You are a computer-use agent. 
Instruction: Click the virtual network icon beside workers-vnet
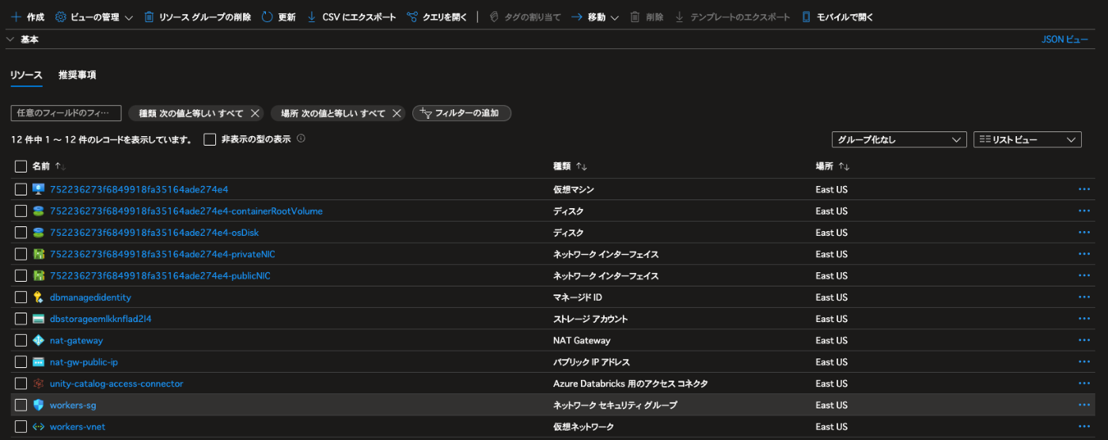click(38, 427)
